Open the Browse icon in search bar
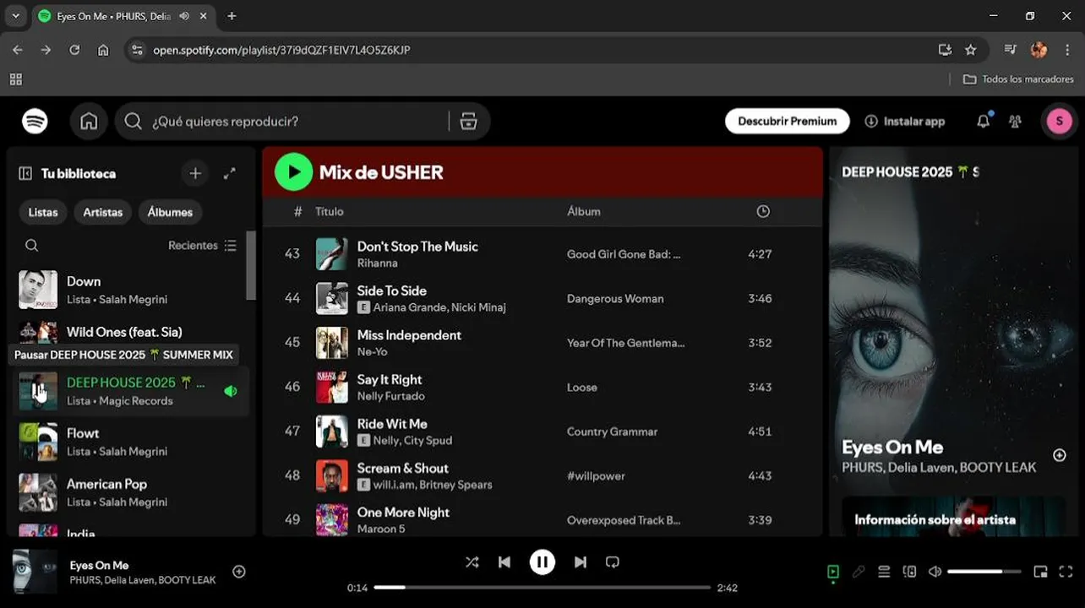The height and width of the screenshot is (608, 1085). coord(468,122)
